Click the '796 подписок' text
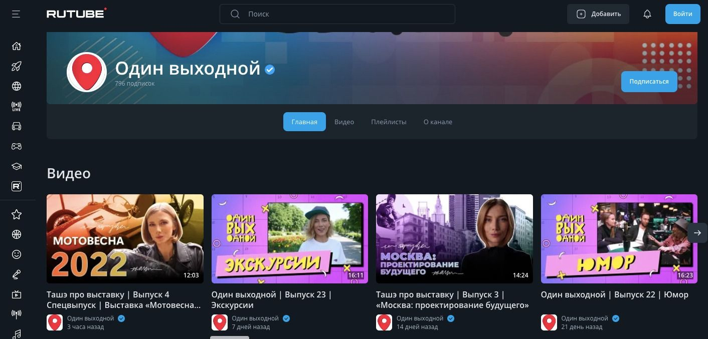Viewport: 708px width, 339px height. coord(135,84)
